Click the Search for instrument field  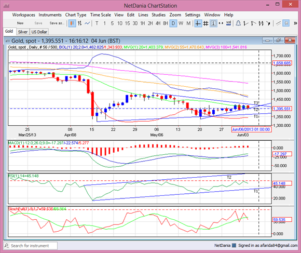click(30, 246)
